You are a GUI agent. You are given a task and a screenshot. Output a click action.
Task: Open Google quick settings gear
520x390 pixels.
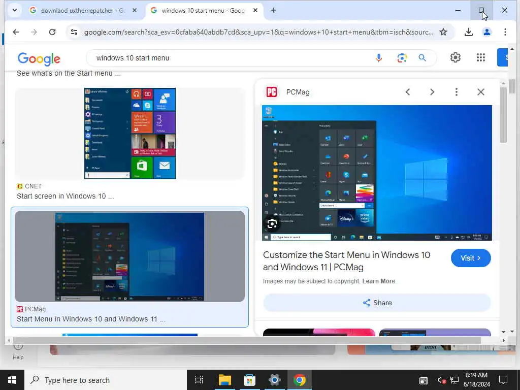(x=456, y=57)
